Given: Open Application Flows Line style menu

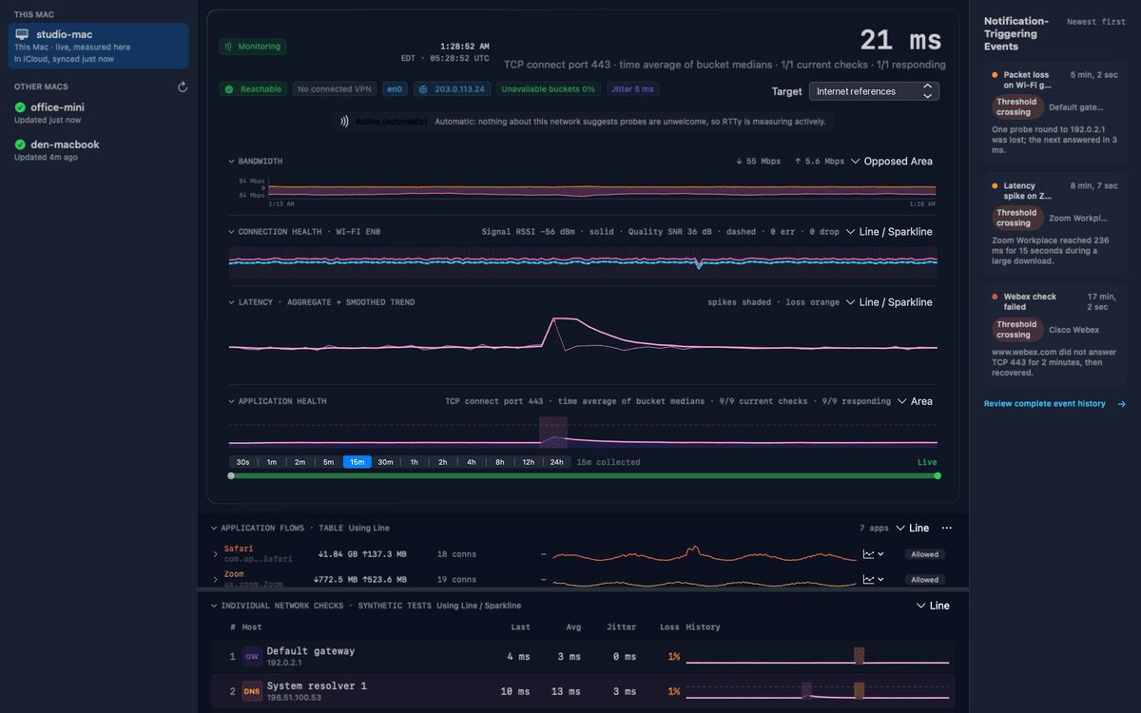Looking at the screenshot, I should (912, 528).
